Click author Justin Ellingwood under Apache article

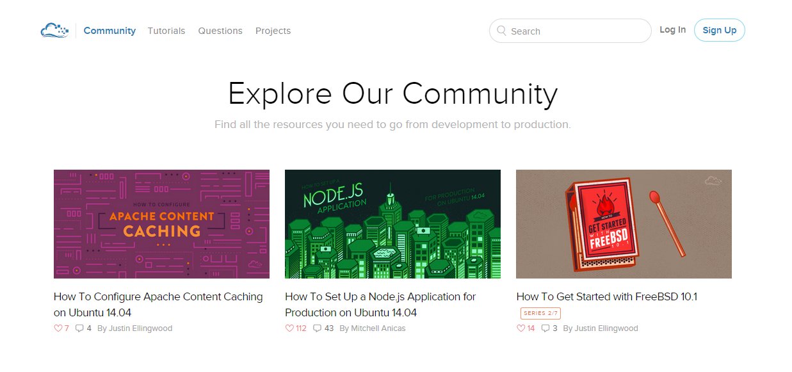coord(140,328)
